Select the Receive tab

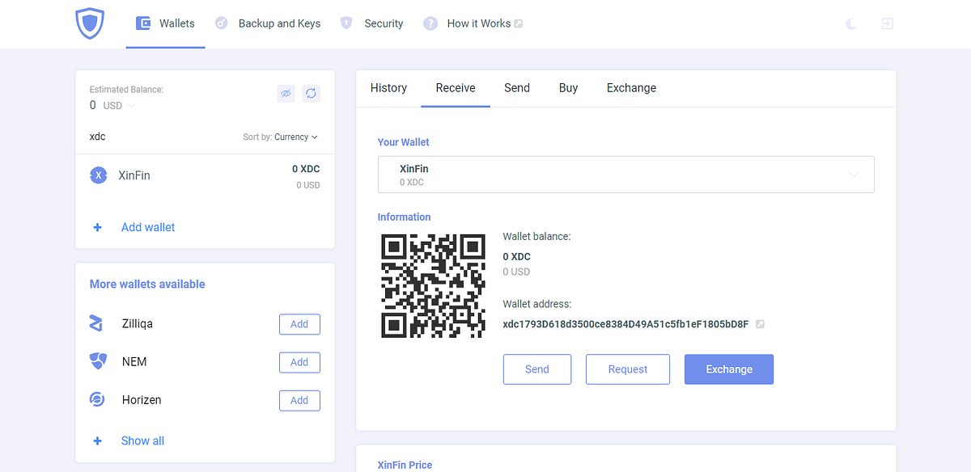click(456, 88)
